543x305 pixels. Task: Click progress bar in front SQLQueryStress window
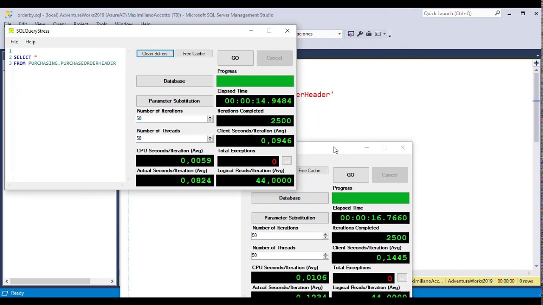click(x=255, y=81)
